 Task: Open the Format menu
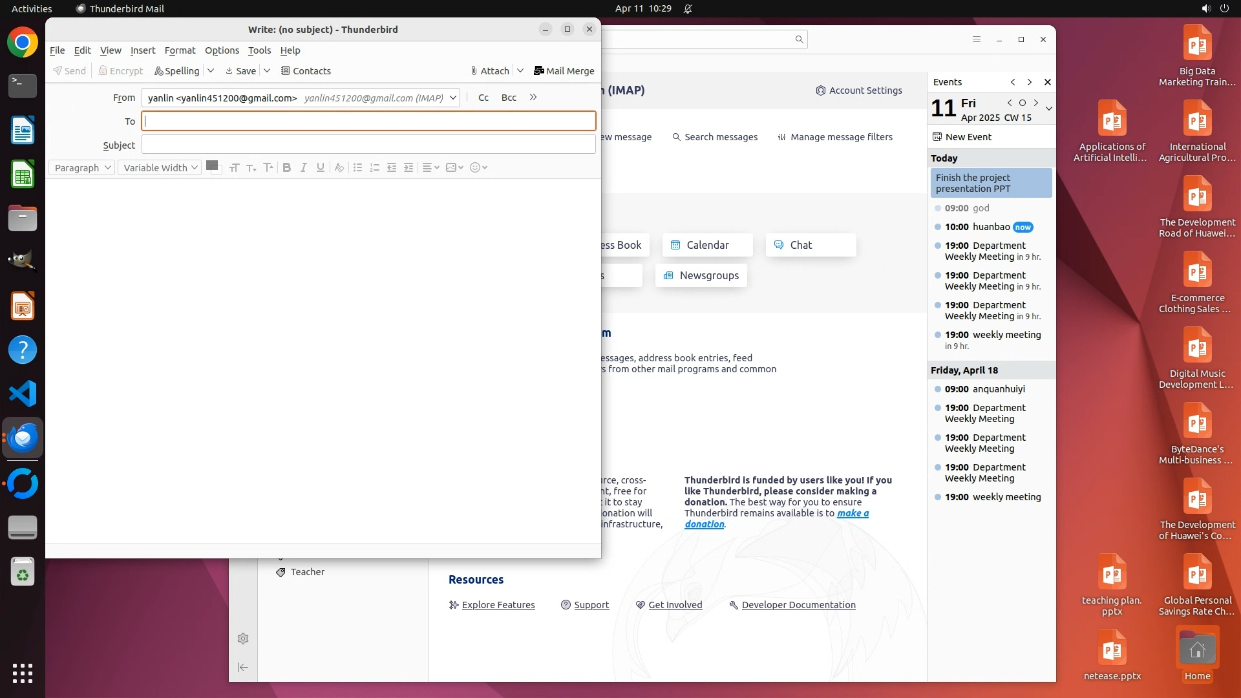(x=180, y=50)
